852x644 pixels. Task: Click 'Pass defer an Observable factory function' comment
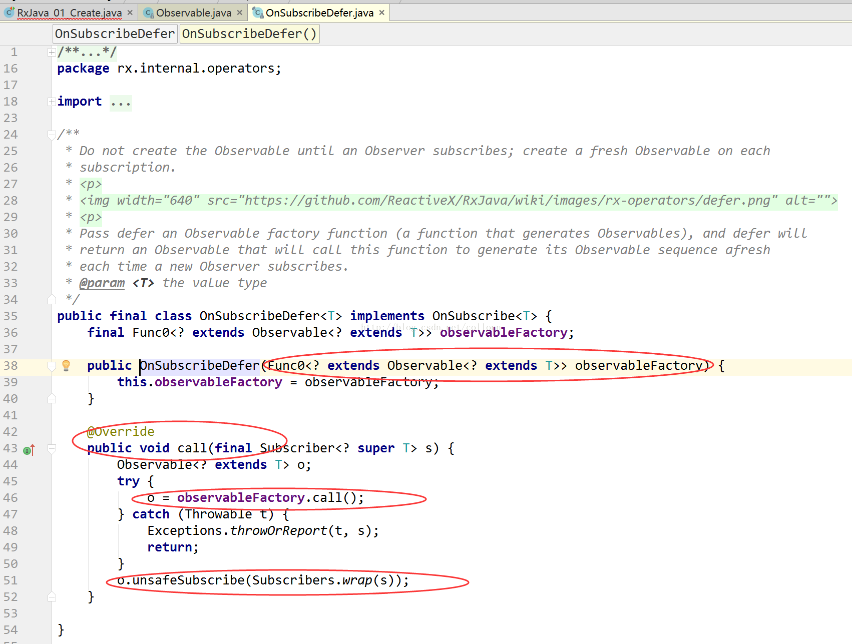[x=233, y=234]
